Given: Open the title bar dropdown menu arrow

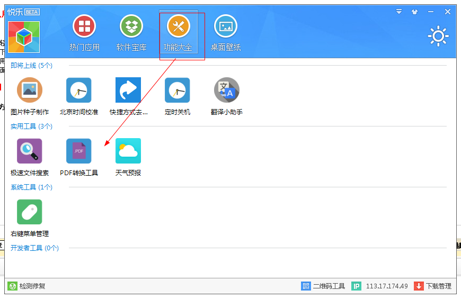Looking at the screenshot, I should point(399,12).
